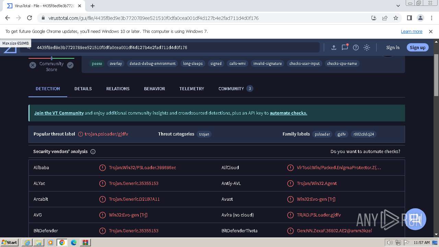439x247 pixels.
Task: Click the alert icon in the BitDefender row
Action: [x=102, y=231]
